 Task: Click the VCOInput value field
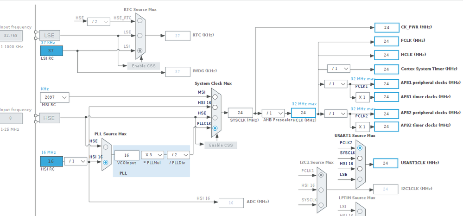click(127, 155)
